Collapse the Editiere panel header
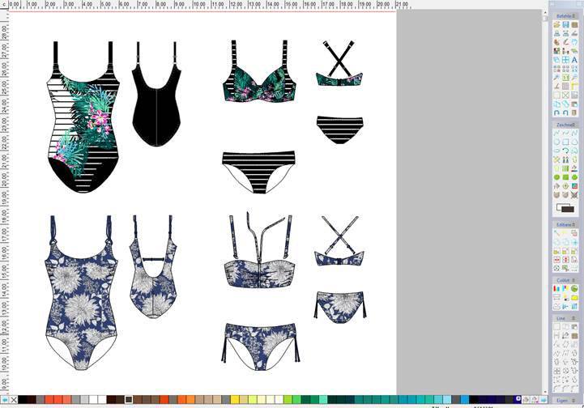Viewport: 584px width, 408px height. pos(565,224)
